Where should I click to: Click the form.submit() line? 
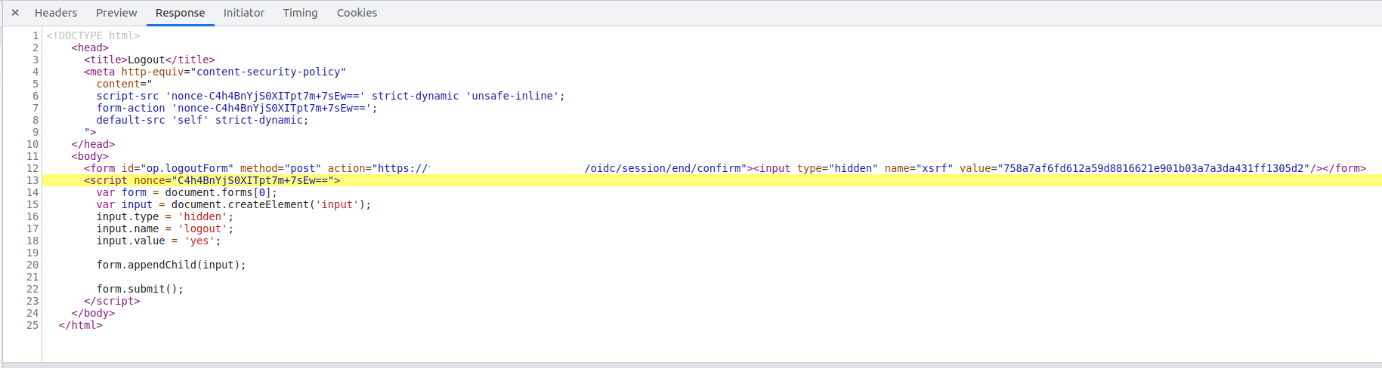pos(140,289)
